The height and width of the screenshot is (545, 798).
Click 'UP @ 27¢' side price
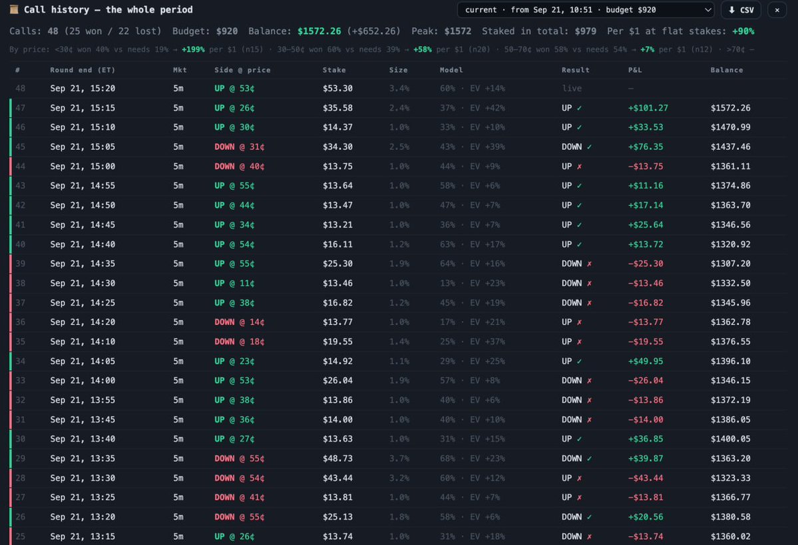(x=234, y=439)
